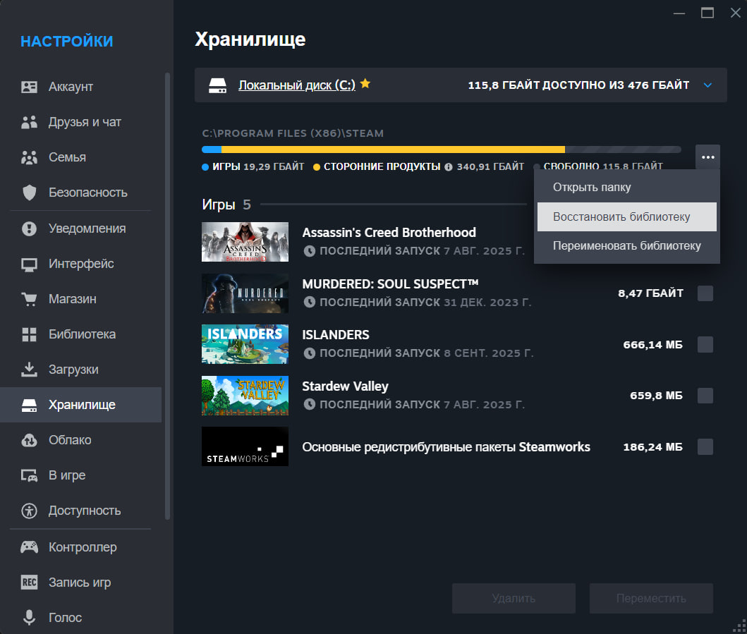Screen dimensions: 747x634
Task: Click the Downloads arrow icon
Action: pyautogui.click(x=29, y=369)
